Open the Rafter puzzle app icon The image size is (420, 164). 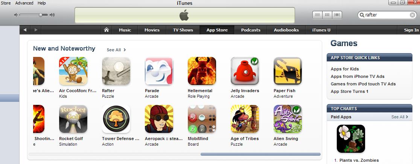click(x=116, y=71)
